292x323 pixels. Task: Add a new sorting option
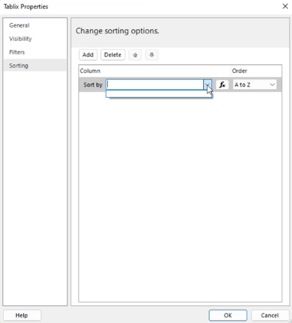coord(88,55)
